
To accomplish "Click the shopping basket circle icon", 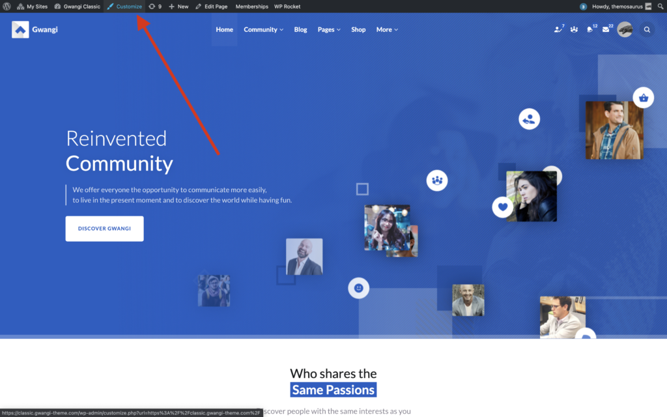I will [x=643, y=98].
